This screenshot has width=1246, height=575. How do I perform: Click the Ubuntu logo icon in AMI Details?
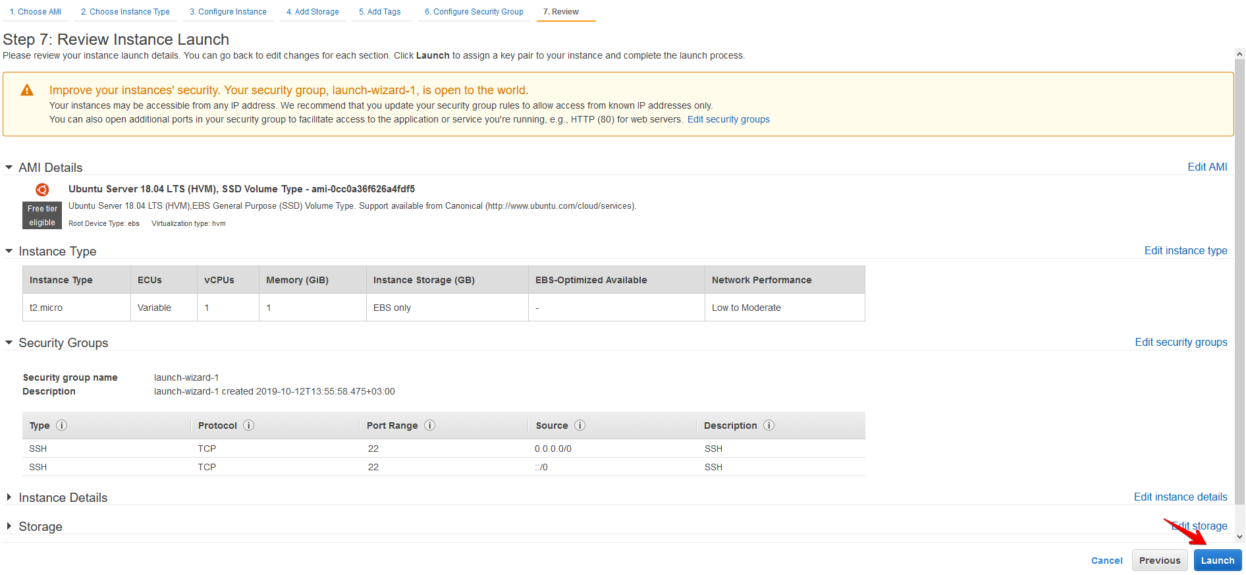(x=42, y=190)
